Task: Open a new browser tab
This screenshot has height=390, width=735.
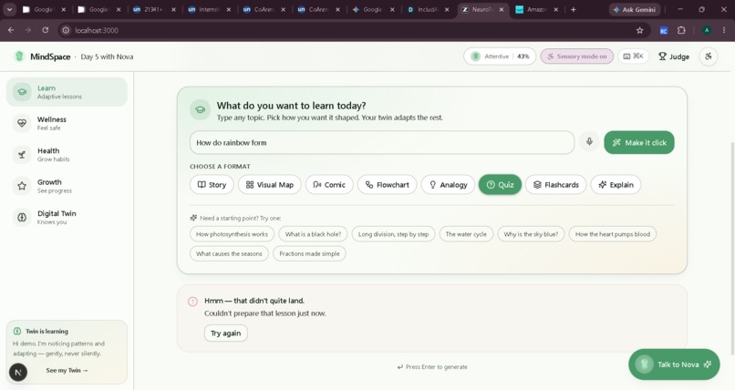Action: (573, 9)
